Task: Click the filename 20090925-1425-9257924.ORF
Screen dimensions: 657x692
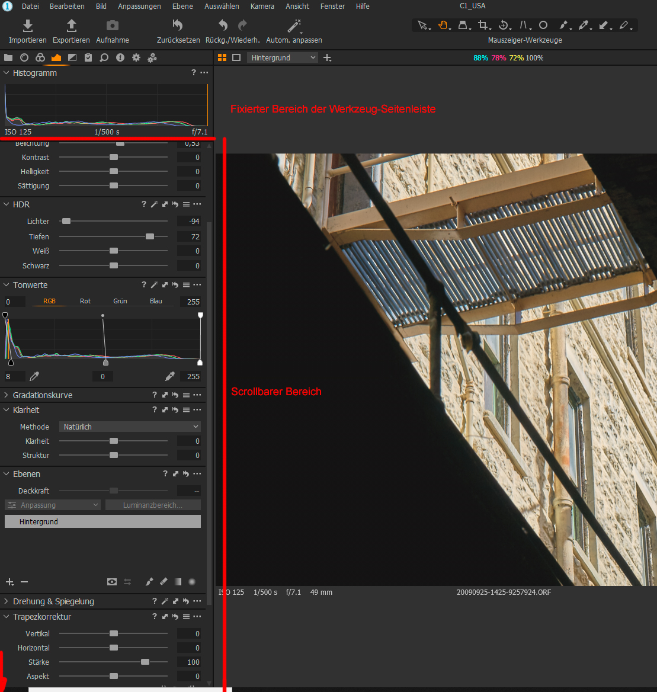Action: pos(504,592)
